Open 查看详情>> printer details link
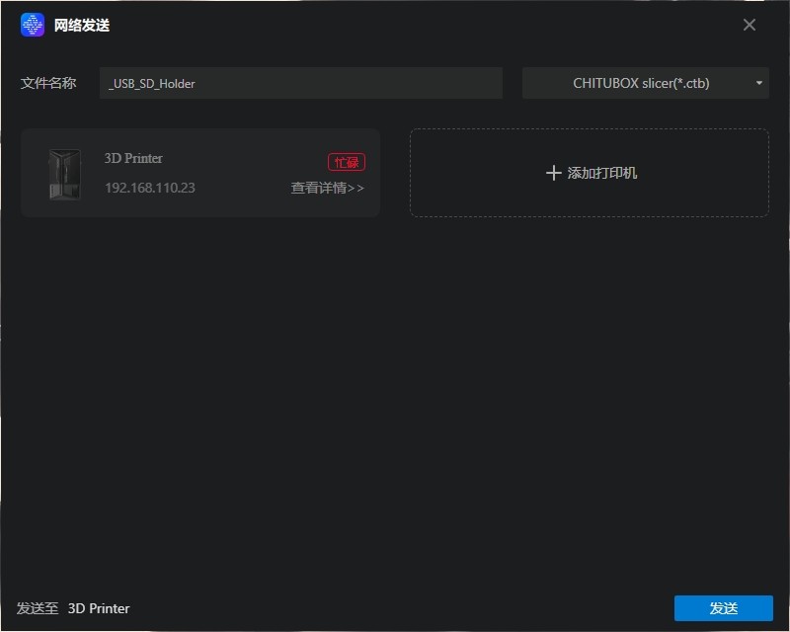The height and width of the screenshot is (632, 790). click(328, 188)
